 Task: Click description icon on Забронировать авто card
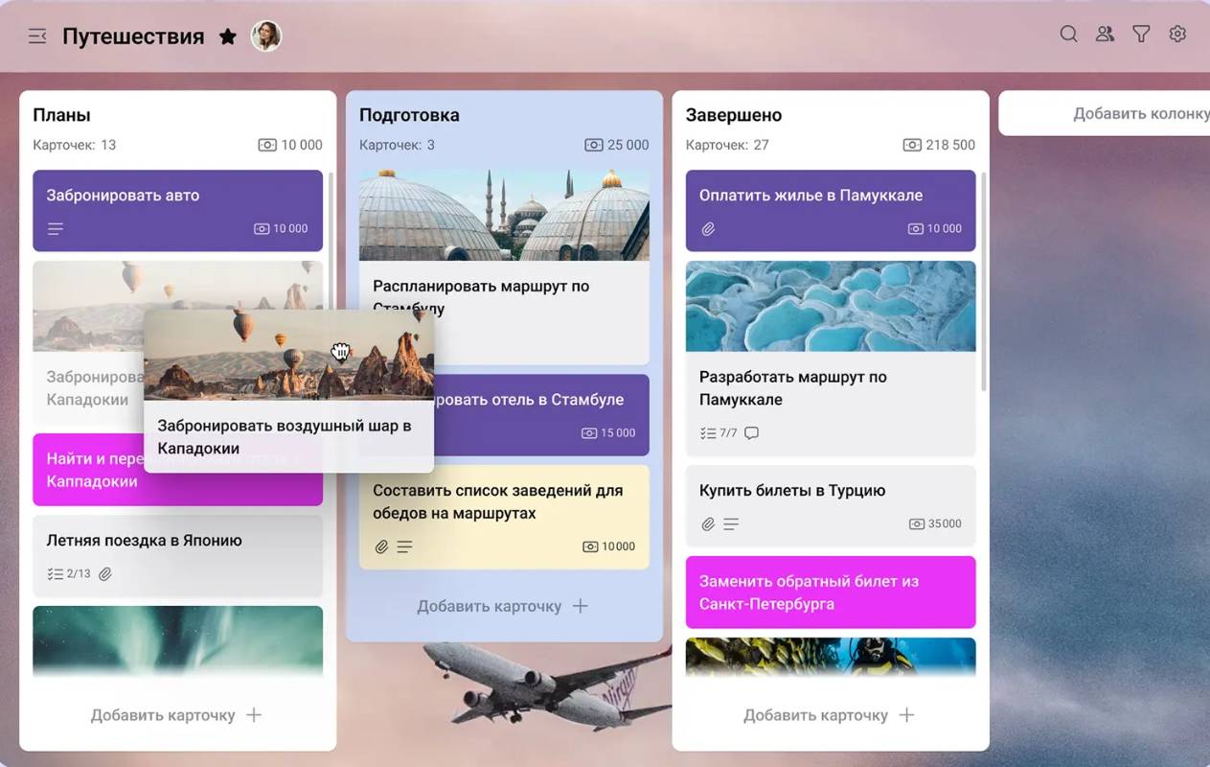[x=56, y=229]
